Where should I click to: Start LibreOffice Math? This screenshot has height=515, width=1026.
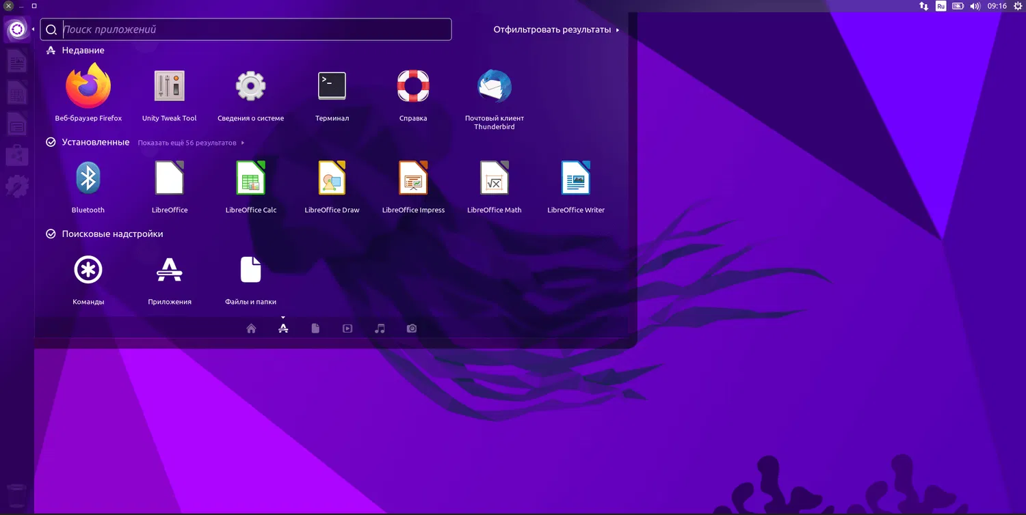(x=495, y=178)
